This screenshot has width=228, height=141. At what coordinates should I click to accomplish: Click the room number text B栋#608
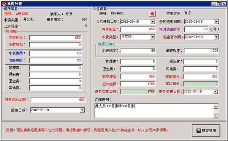[117, 13]
